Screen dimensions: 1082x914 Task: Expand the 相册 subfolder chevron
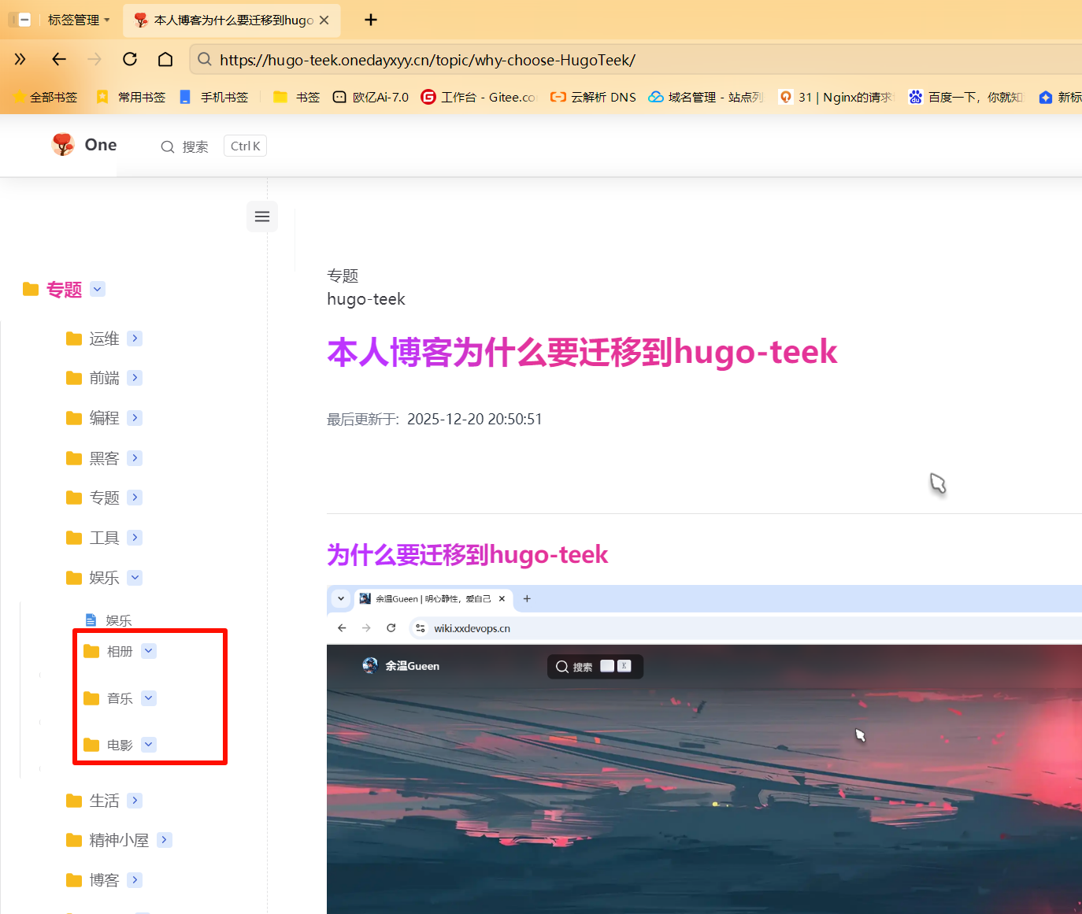click(x=149, y=651)
